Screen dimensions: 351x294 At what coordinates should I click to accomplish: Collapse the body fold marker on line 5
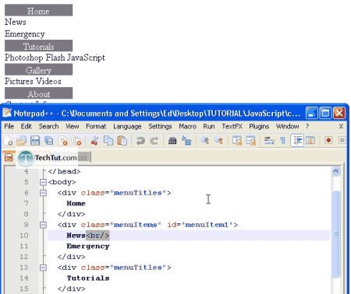pyautogui.click(x=43, y=182)
